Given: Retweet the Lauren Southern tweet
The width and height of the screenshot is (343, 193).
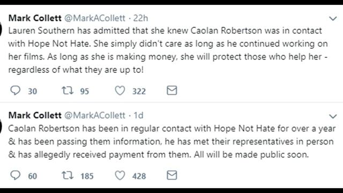Looking at the screenshot, I should tap(68, 91).
